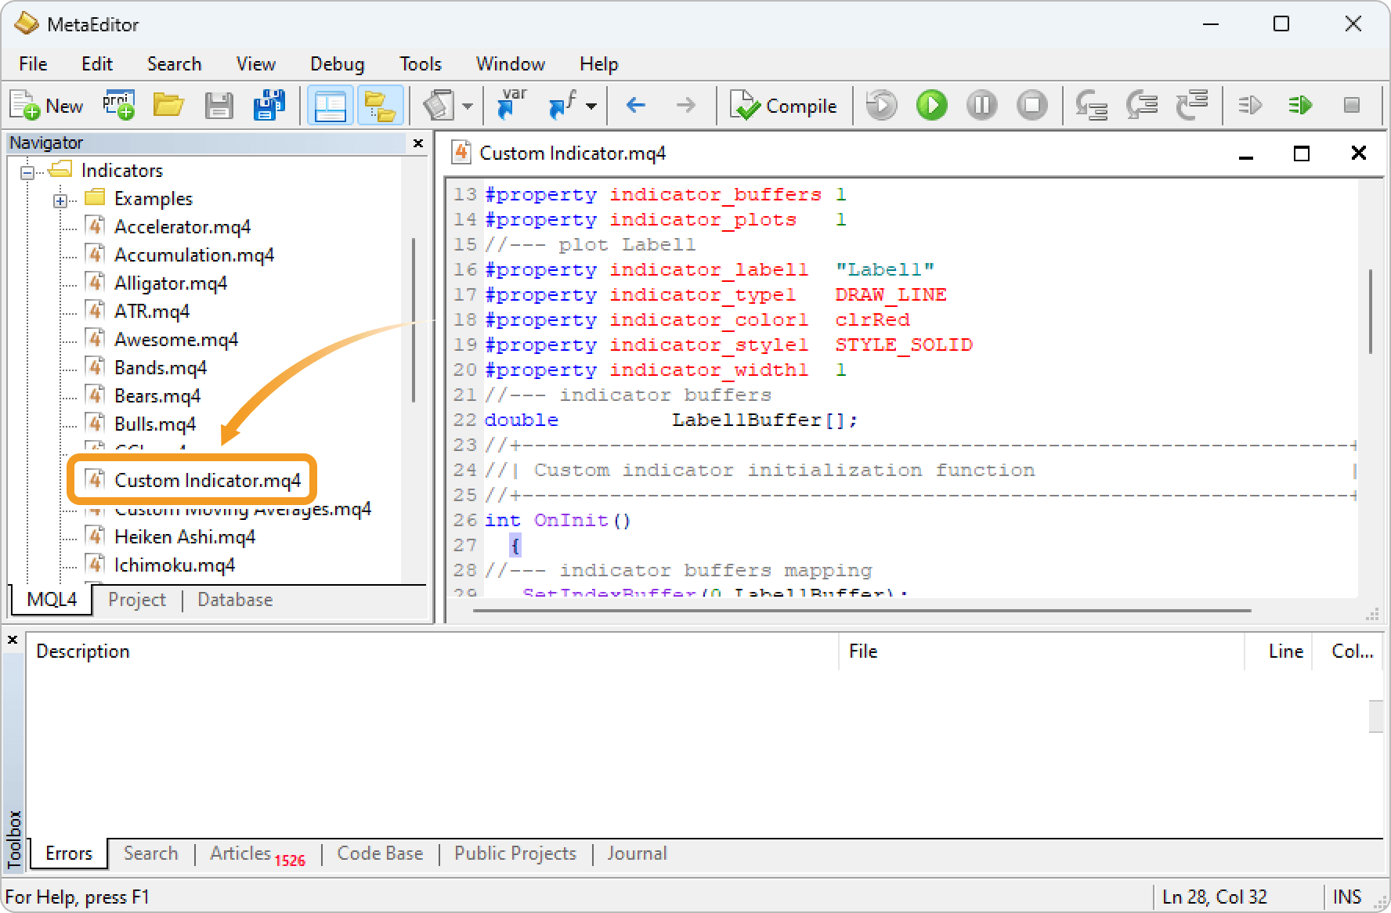1391x913 pixels.
Task: Click the Go to variable icon
Action: 513,106
